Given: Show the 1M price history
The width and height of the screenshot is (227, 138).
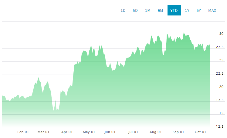Looking at the screenshot, I should [148, 10].
